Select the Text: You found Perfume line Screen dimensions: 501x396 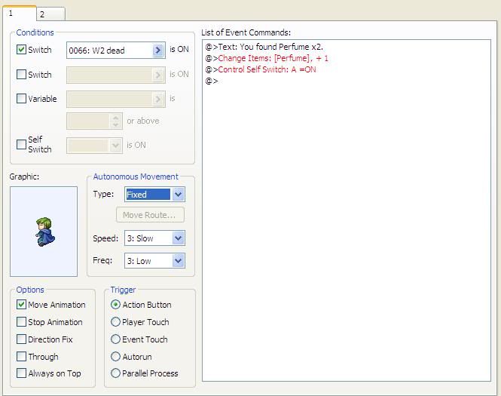click(x=270, y=47)
